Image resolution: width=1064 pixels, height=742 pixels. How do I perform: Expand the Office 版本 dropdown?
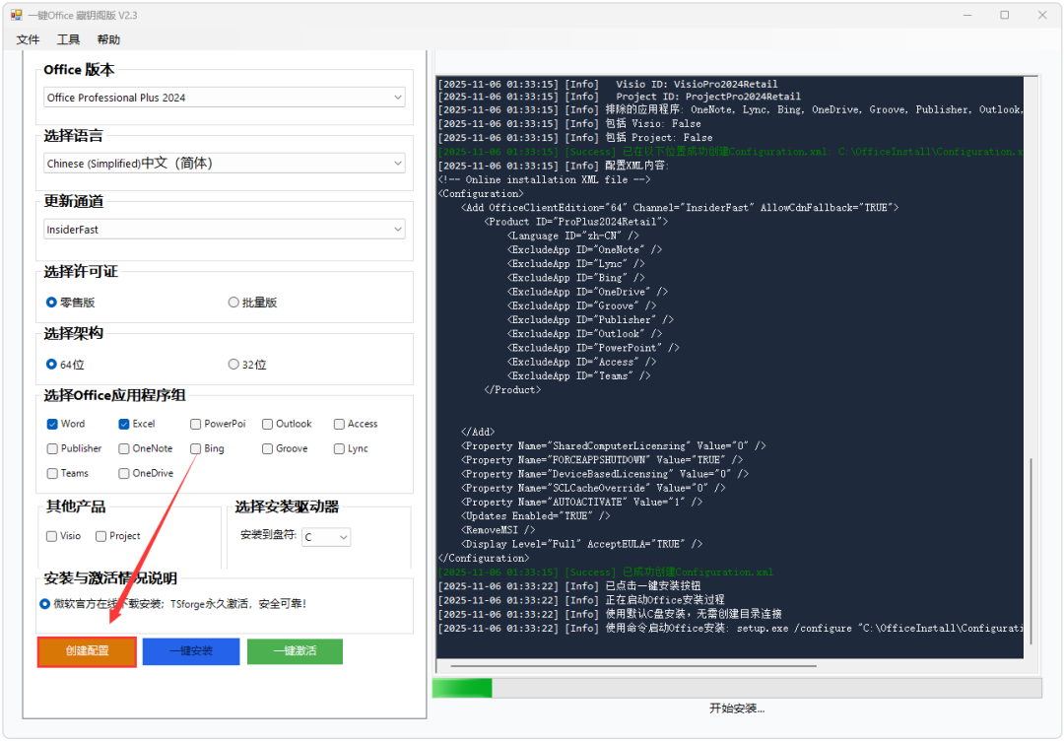pos(225,98)
